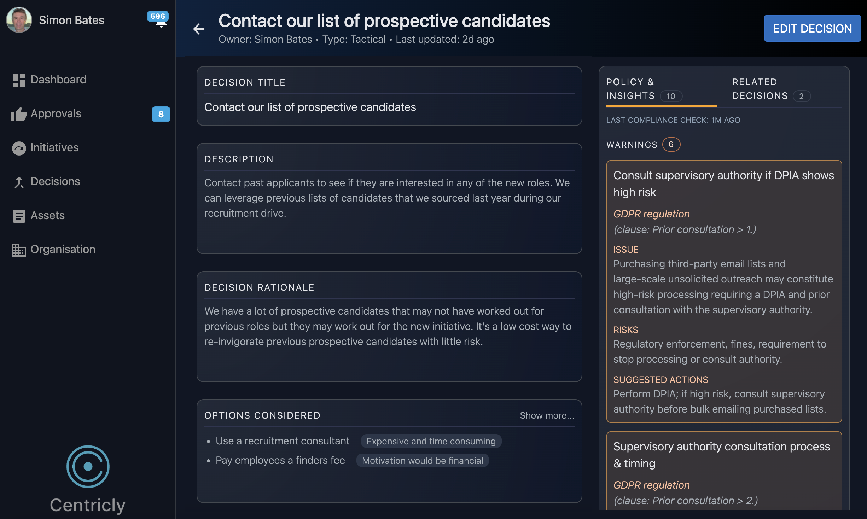Select the Decisions sidebar icon

(x=19, y=182)
